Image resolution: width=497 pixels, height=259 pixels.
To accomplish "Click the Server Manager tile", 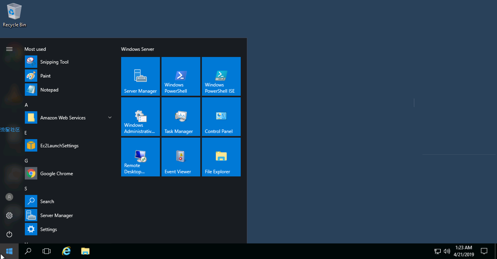I will pos(141,76).
